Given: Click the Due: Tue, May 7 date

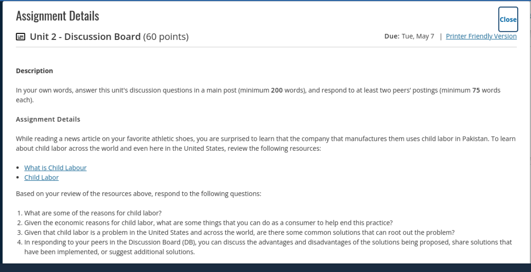Looking at the screenshot, I should click(409, 36).
